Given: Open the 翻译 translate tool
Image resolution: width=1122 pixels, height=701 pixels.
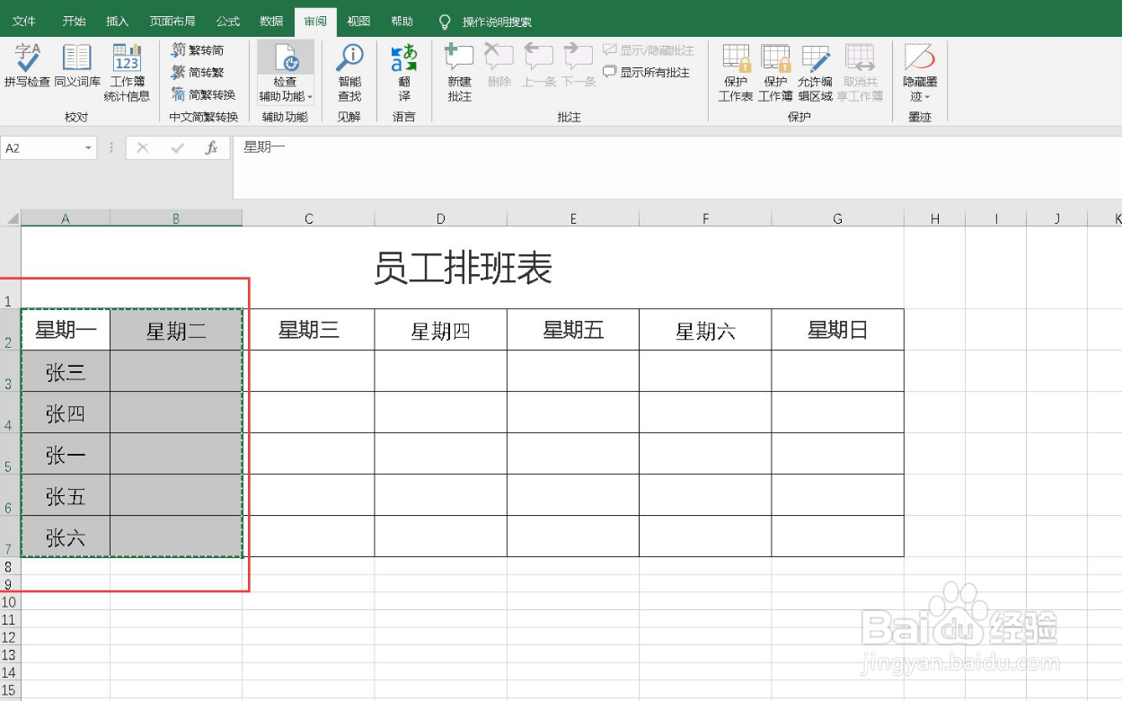Looking at the screenshot, I should [403, 72].
